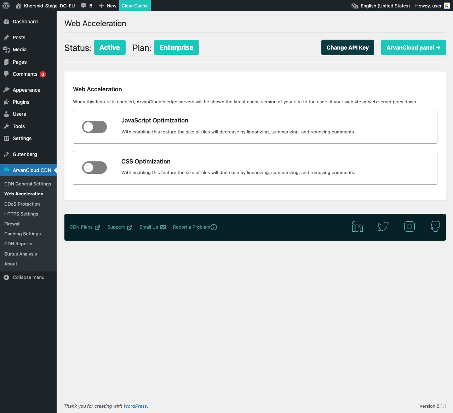Follow the WordPress link in footer

click(x=135, y=406)
